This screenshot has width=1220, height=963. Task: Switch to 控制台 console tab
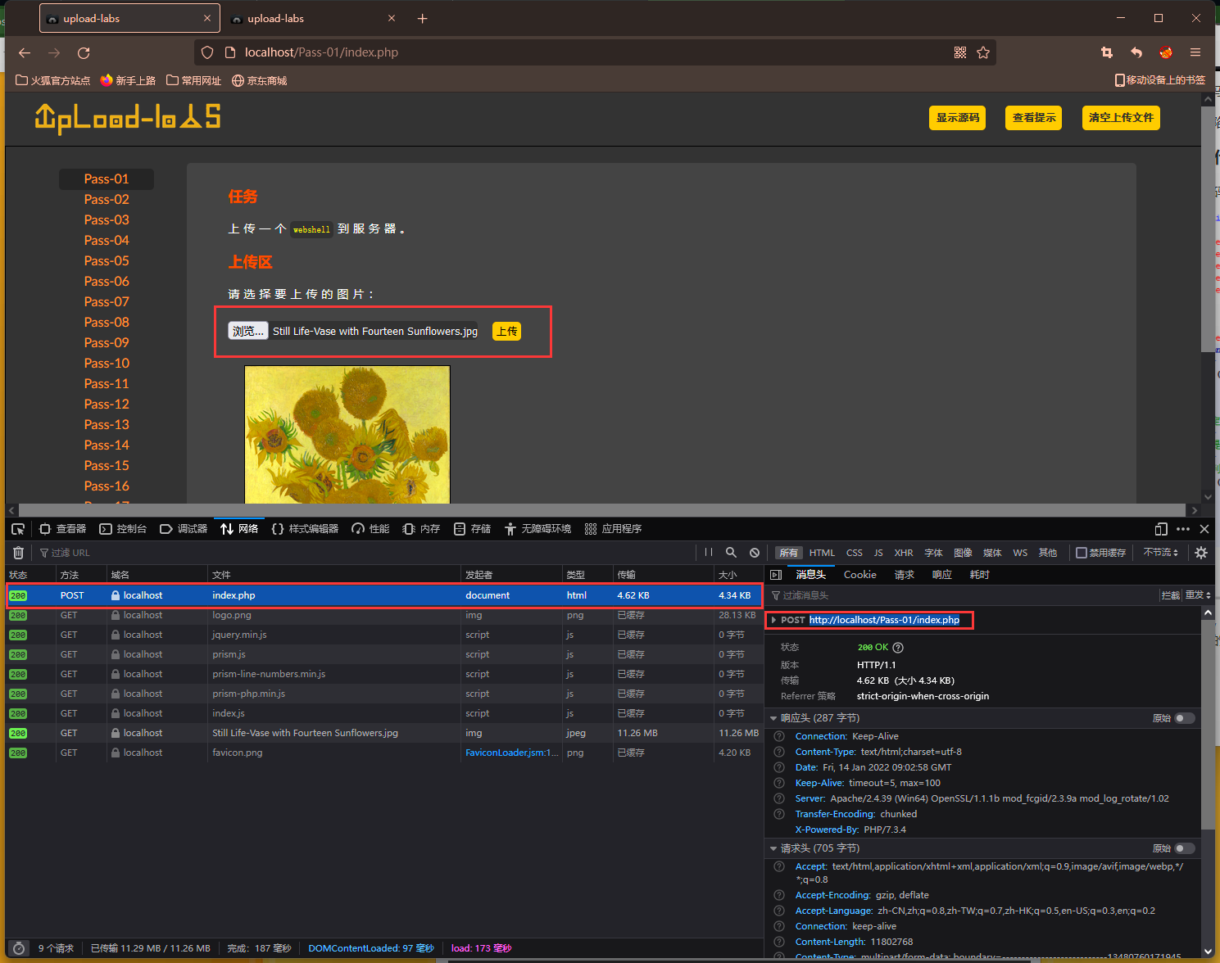click(123, 529)
